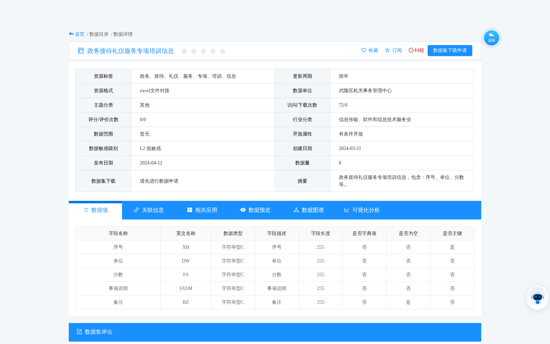Click the 255 length in 单位 row

(x=321, y=261)
